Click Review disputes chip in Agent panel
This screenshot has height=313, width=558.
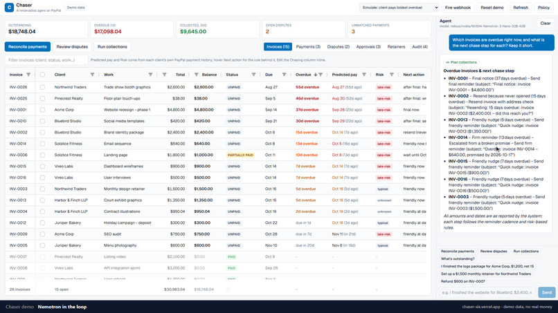pos(494,252)
